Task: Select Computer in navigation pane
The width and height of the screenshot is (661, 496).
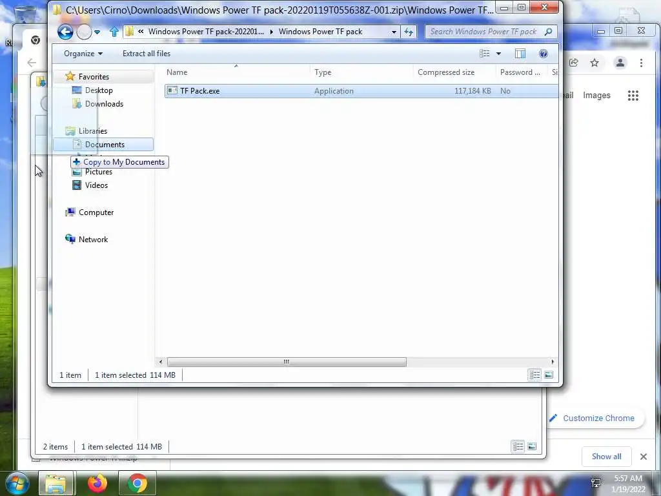Action: (x=96, y=212)
